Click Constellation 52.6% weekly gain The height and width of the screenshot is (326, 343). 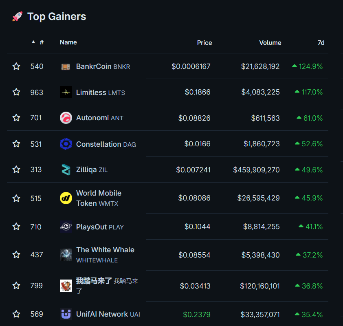click(x=309, y=144)
